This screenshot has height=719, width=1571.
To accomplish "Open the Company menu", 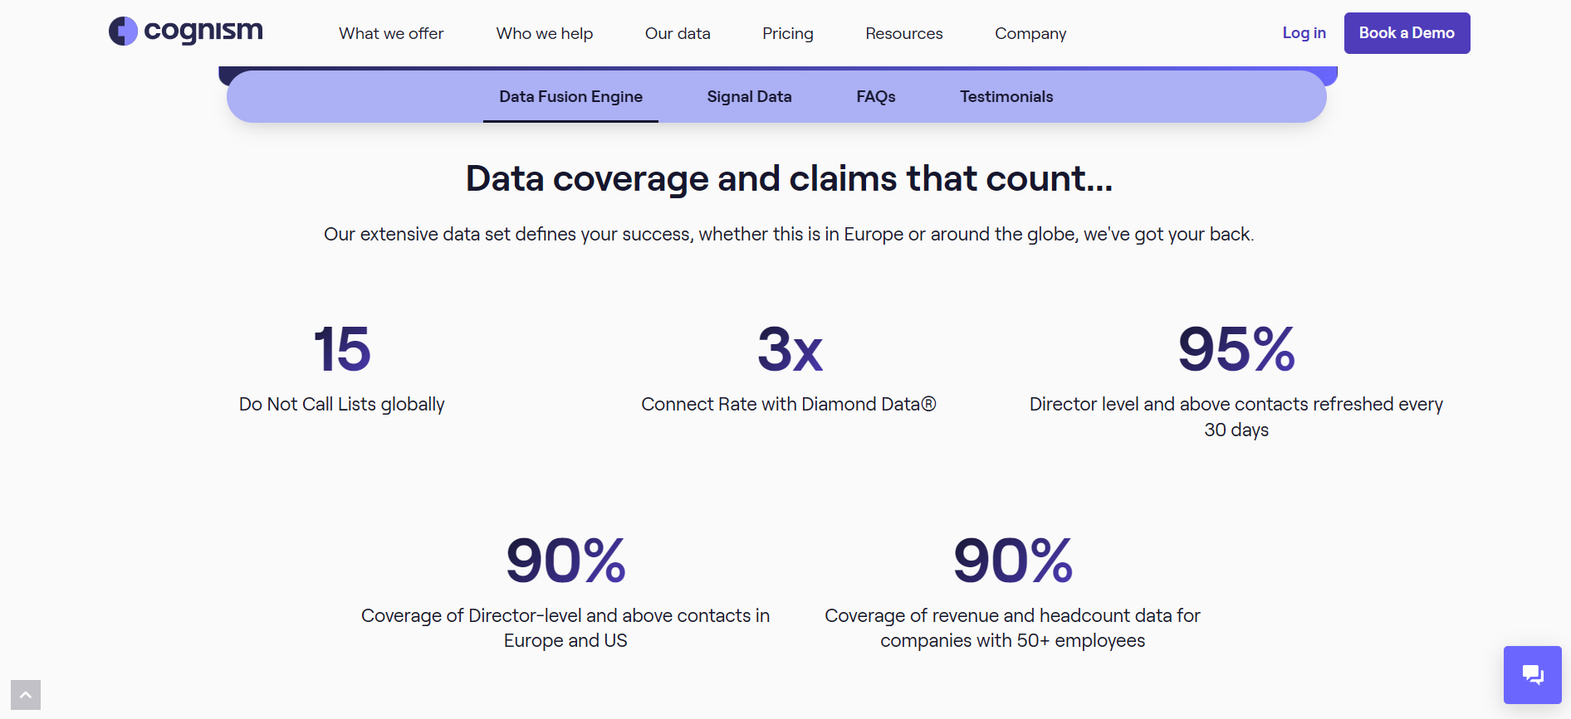I will (x=1030, y=33).
